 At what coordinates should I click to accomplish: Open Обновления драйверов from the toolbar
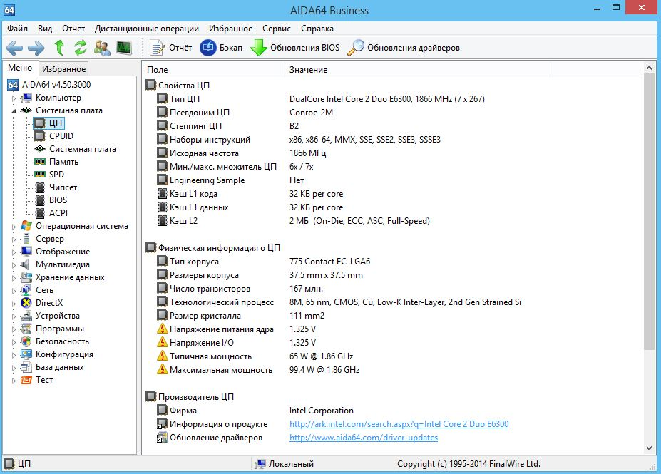click(x=404, y=48)
